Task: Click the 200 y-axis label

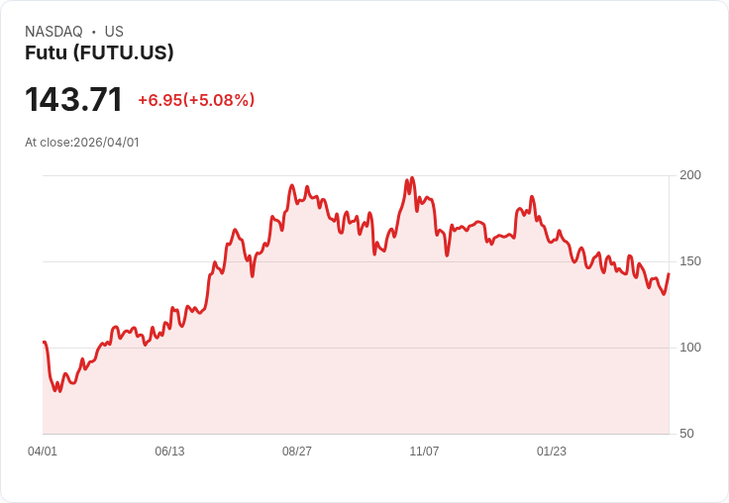Action: pos(690,175)
